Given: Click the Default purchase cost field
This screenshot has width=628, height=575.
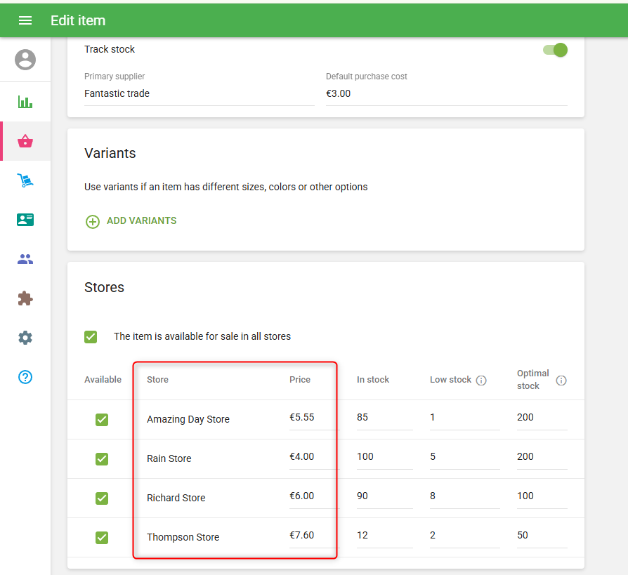Looking at the screenshot, I should coord(446,94).
